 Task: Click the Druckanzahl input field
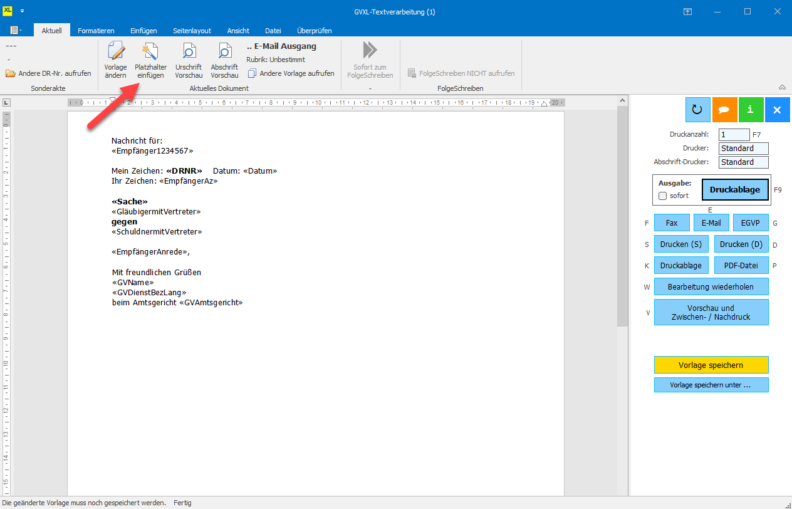(x=734, y=135)
